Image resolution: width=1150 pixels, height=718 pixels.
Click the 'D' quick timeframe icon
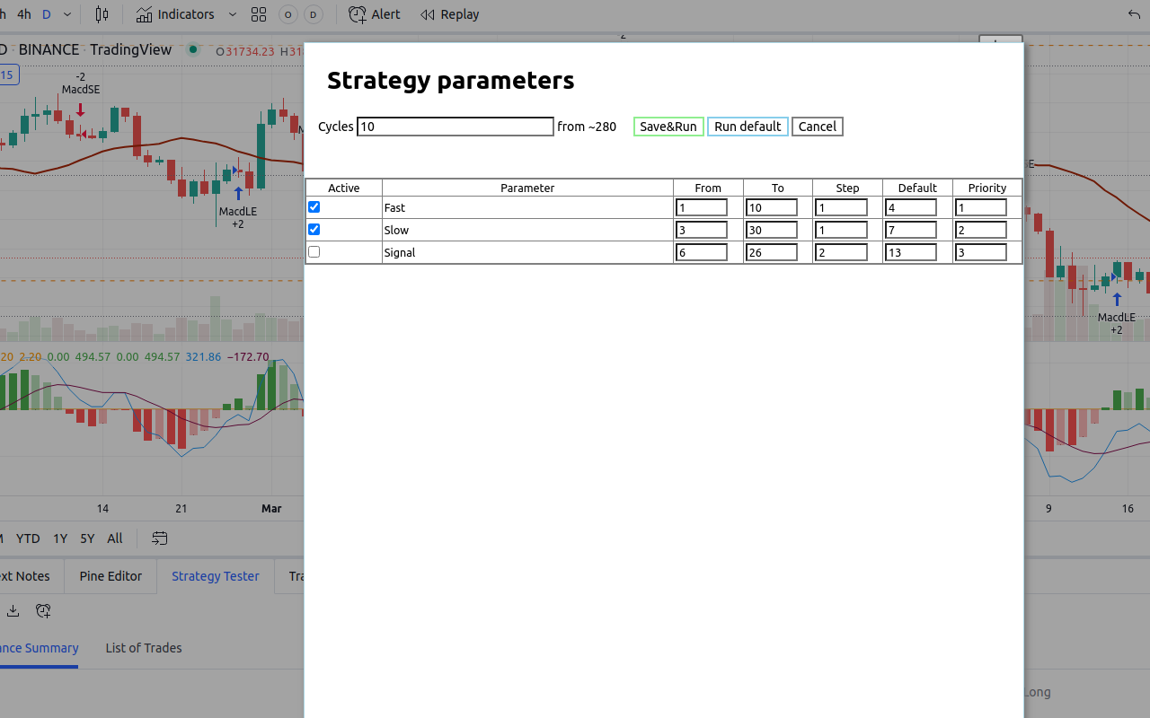coord(313,14)
